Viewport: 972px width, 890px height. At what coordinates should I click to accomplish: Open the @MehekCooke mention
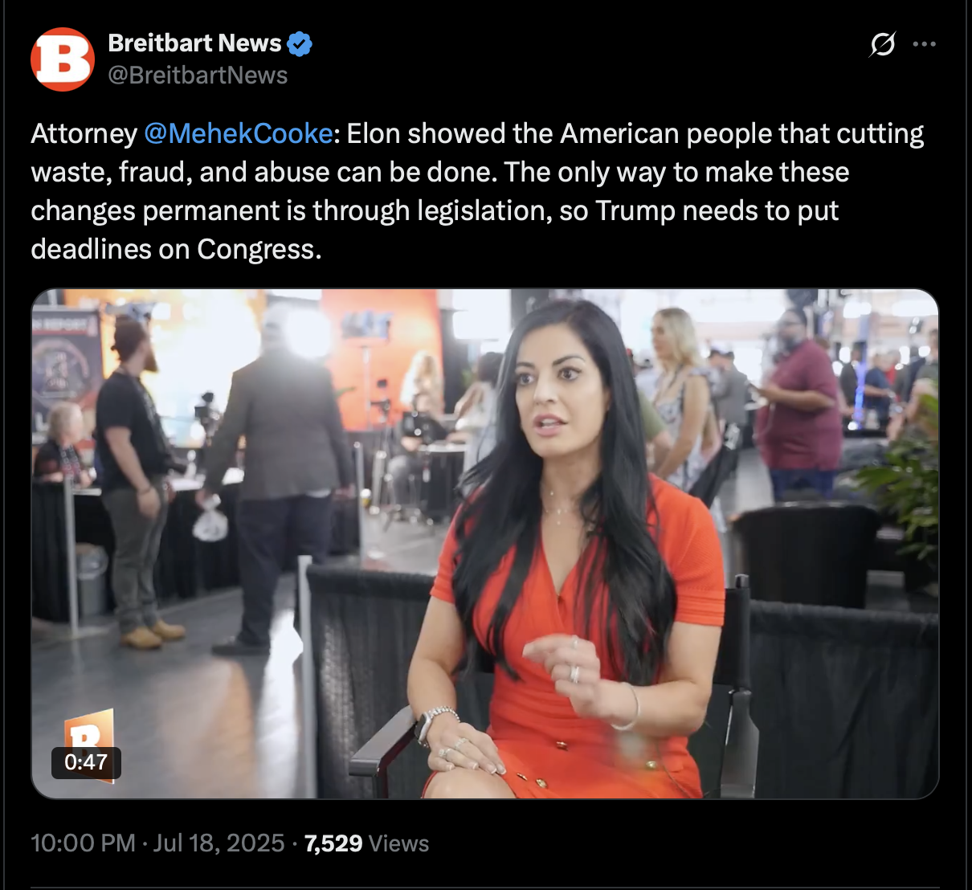(x=239, y=133)
